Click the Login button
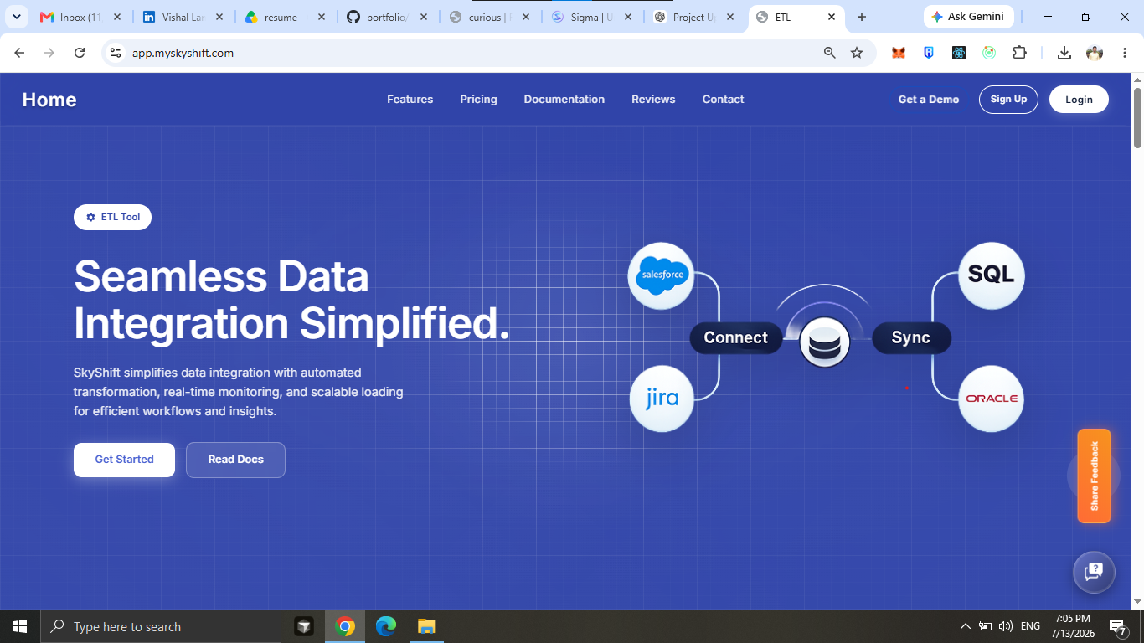This screenshot has width=1144, height=643. point(1079,99)
